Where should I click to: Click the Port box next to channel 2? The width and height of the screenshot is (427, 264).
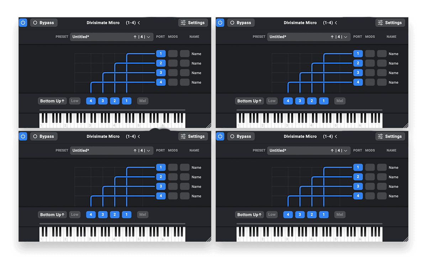click(173, 63)
